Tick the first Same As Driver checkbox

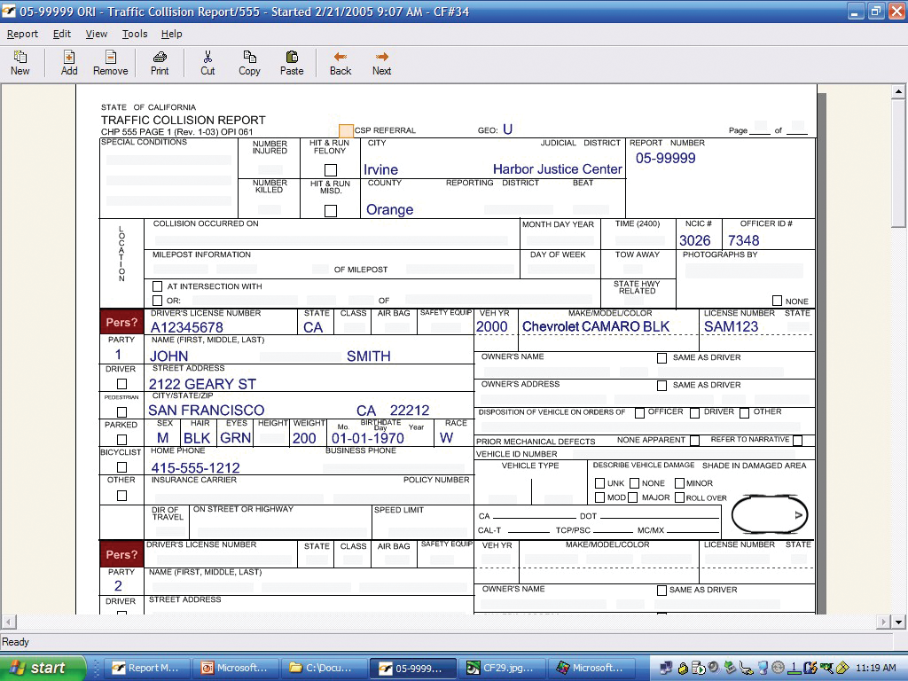pos(662,358)
